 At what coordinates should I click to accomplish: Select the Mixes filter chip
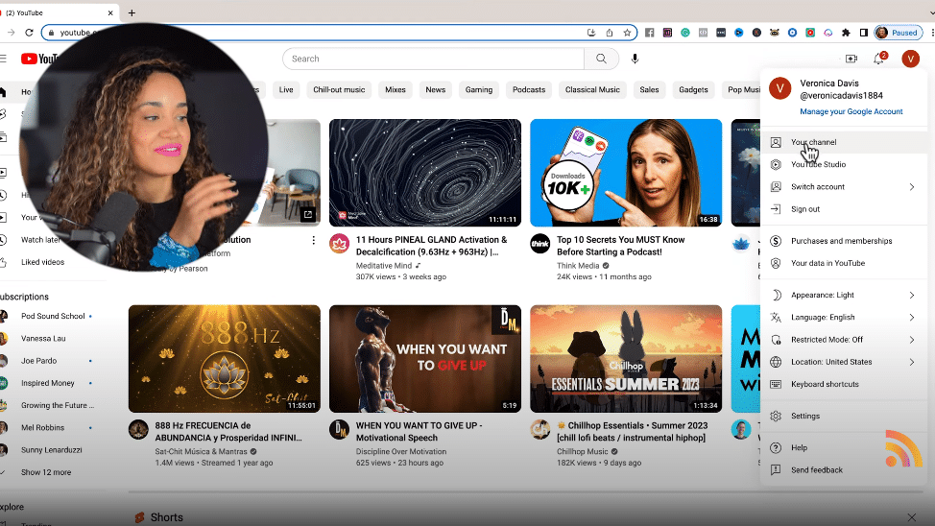[396, 90]
